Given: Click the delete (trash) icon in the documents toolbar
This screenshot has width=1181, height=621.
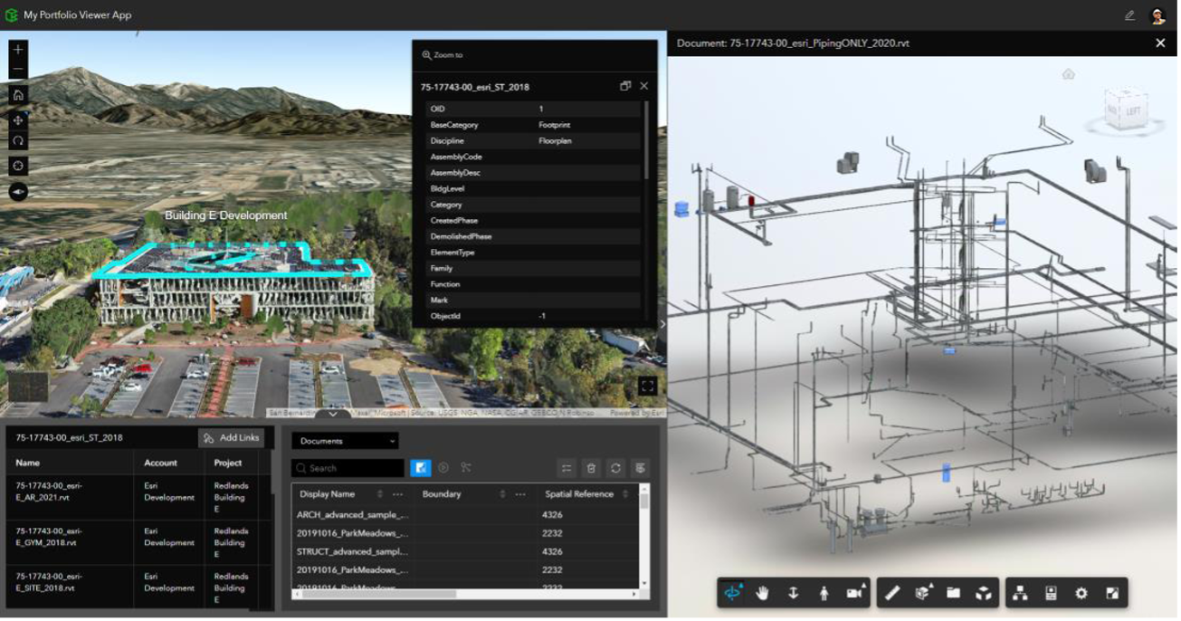Looking at the screenshot, I should click(x=592, y=468).
